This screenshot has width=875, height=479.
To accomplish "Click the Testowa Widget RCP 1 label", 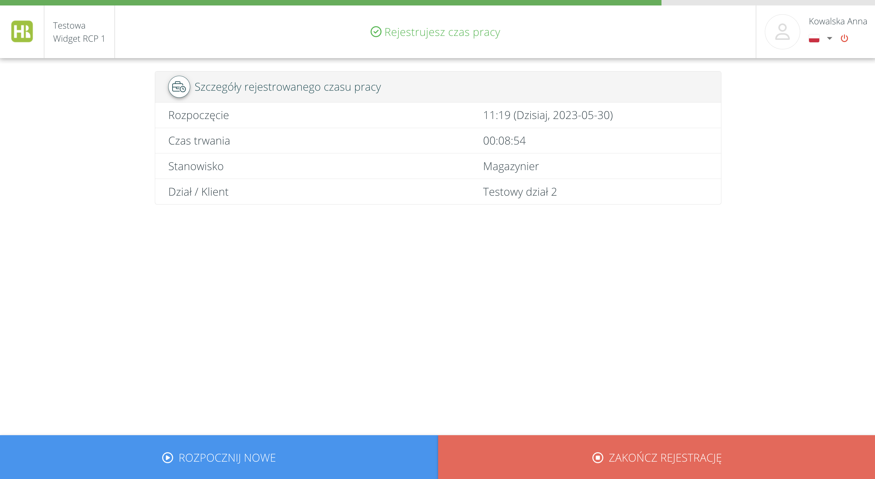I will pyautogui.click(x=79, y=32).
